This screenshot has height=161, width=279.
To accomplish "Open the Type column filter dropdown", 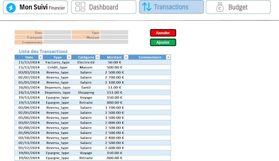I will (69, 57).
